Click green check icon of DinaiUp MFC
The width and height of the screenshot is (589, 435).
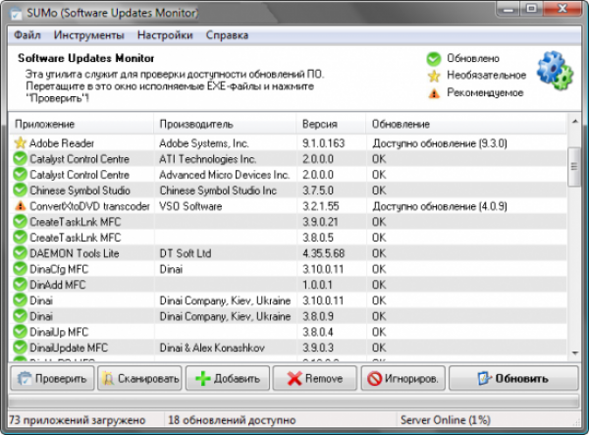[20, 332]
